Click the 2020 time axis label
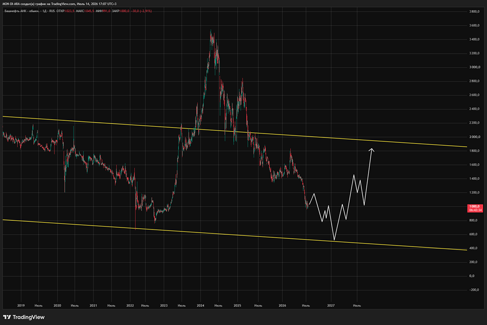The image size is (487, 325). (x=57, y=306)
